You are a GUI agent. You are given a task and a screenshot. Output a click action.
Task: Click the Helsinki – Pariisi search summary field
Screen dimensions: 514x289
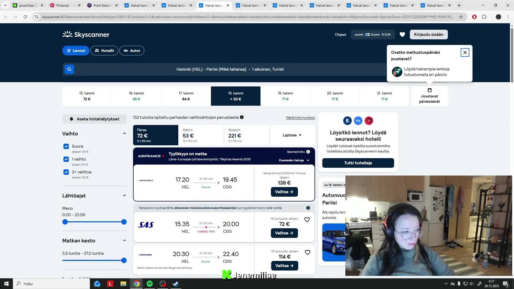click(230, 69)
